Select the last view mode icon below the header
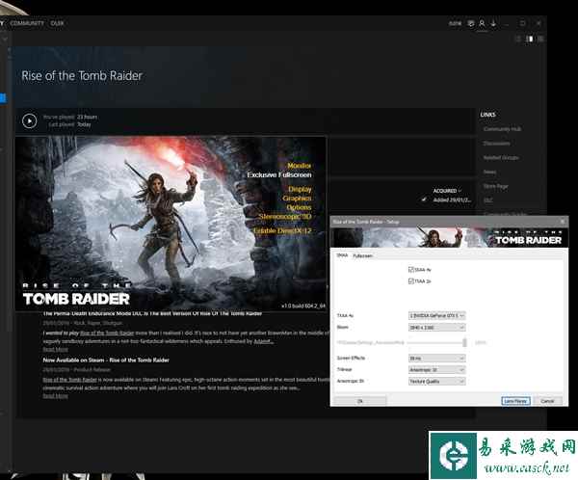The image size is (578, 480). click(540, 39)
